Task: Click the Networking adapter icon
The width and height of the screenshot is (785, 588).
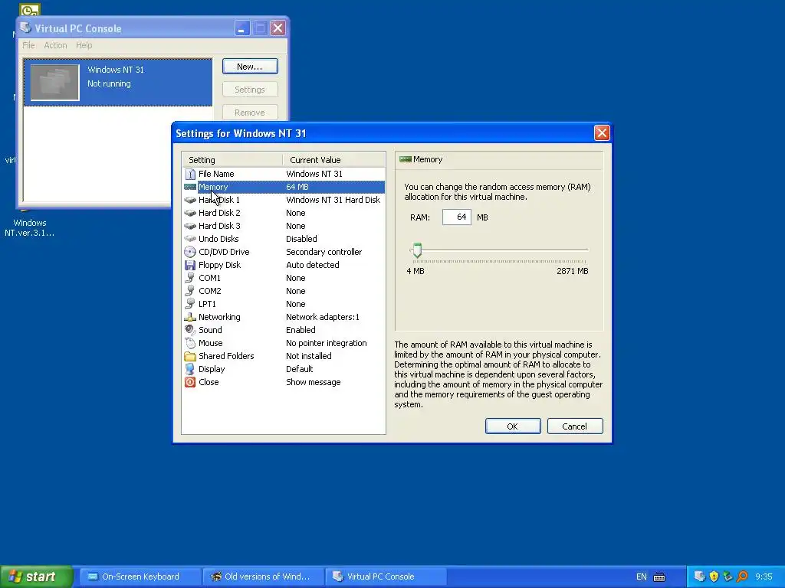Action: (x=190, y=317)
